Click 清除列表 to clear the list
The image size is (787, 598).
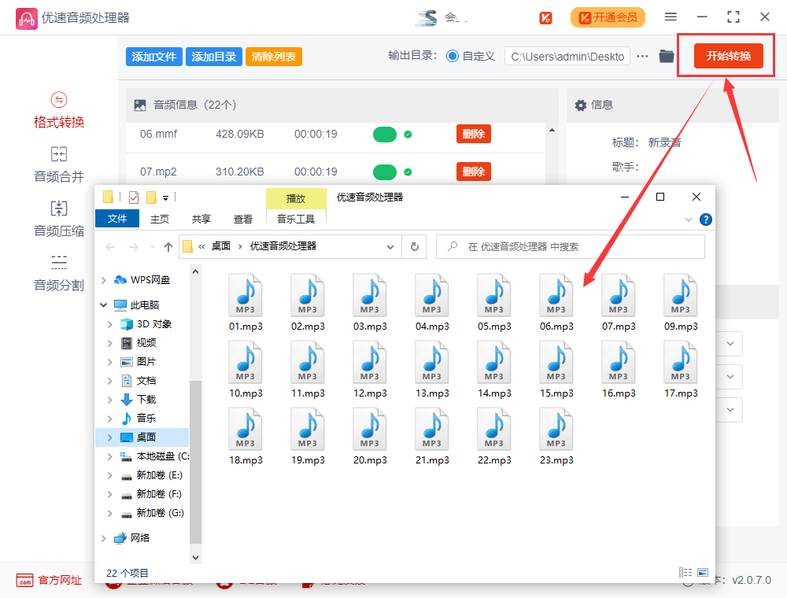(274, 57)
